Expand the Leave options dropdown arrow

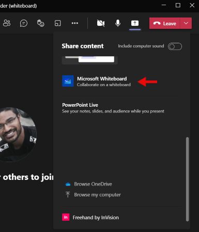(x=186, y=23)
